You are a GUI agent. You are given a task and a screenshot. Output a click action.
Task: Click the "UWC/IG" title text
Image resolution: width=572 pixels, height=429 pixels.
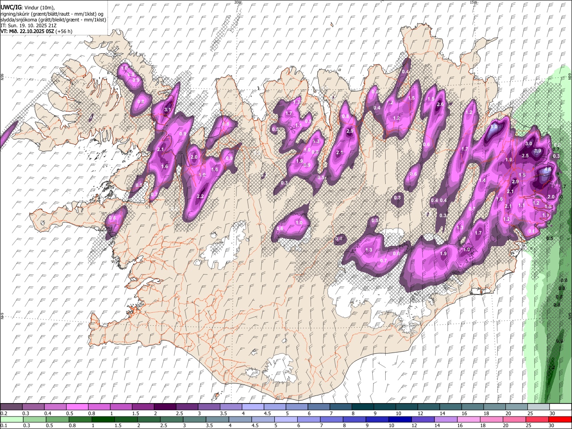(x=11, y=7)
